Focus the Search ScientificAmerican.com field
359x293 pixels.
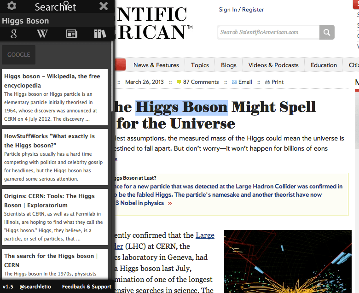click(268, 32)
